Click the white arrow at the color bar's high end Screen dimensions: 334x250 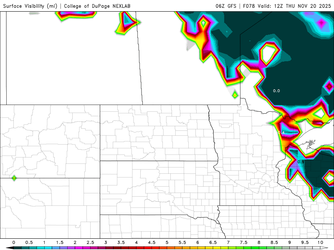(x=324, y=248)
